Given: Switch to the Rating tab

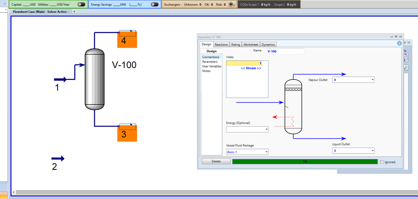Looking at the screenshot, I should [235, 45].
